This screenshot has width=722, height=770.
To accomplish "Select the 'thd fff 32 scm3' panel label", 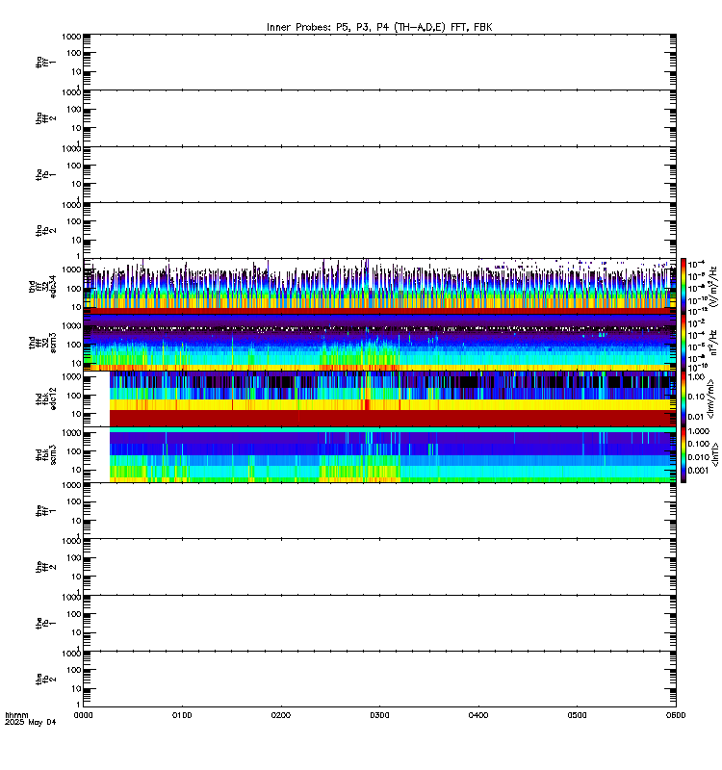I will 42,343.
